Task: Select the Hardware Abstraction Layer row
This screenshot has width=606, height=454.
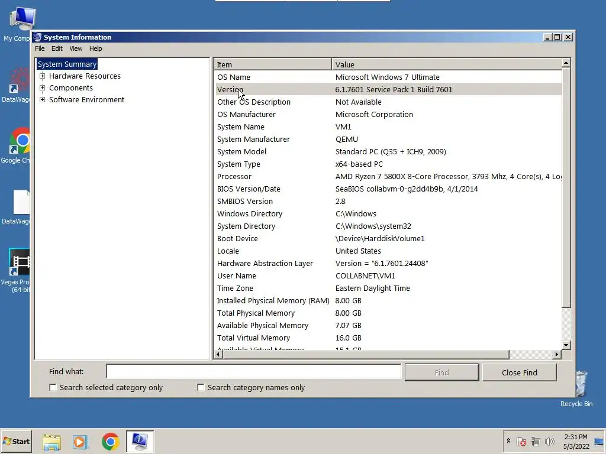Action: coord(388,263)
